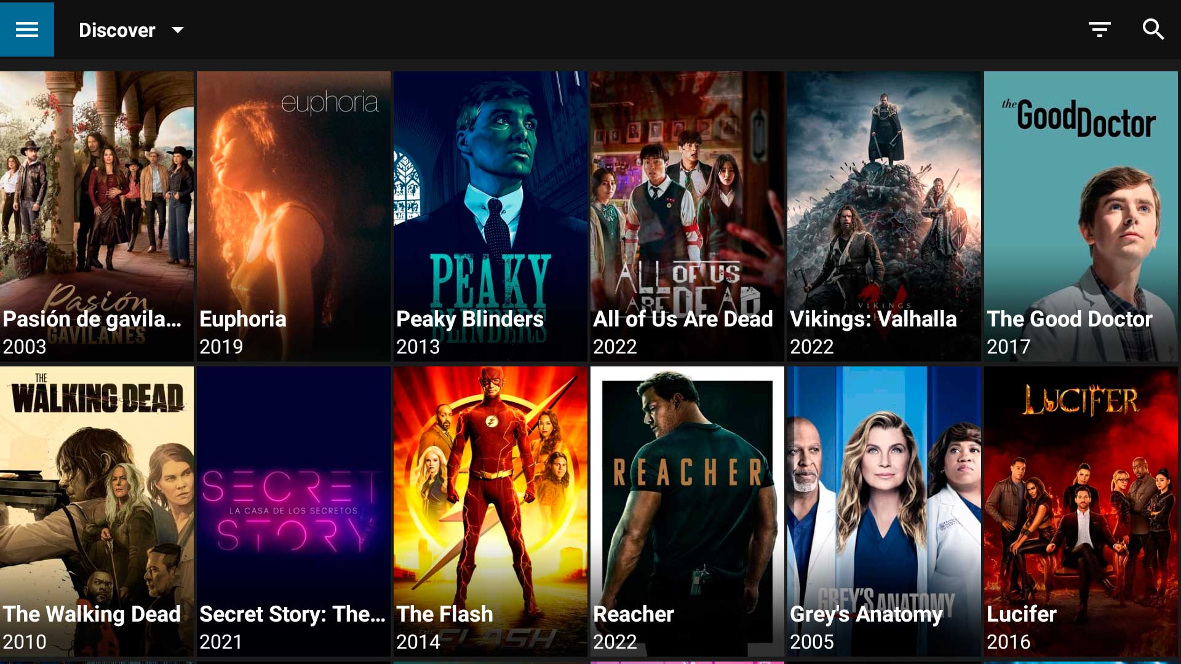Click the Euphoria title text
The width and height of the screenshot is (1181, 664).
[x=243, y=319]
